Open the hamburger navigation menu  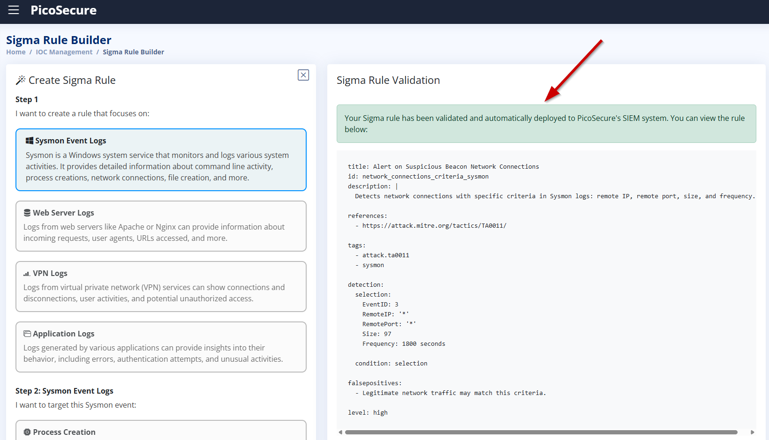pos(14,10)
